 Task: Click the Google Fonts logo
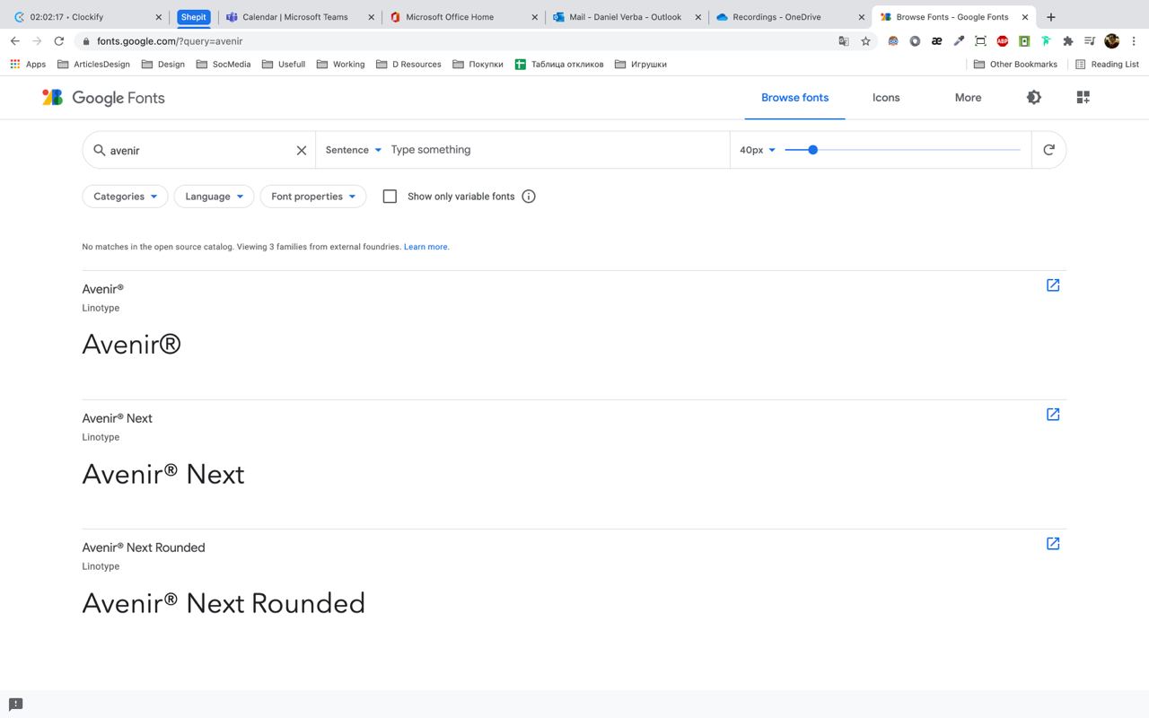103,98
